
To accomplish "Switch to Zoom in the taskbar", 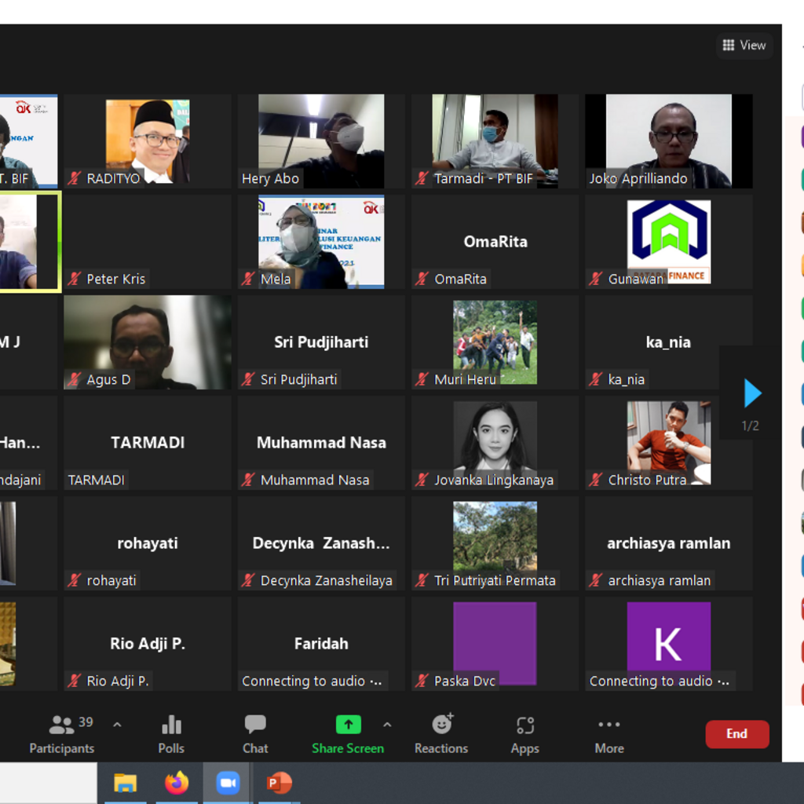I will pyautogui.click(x=228, y=783).
